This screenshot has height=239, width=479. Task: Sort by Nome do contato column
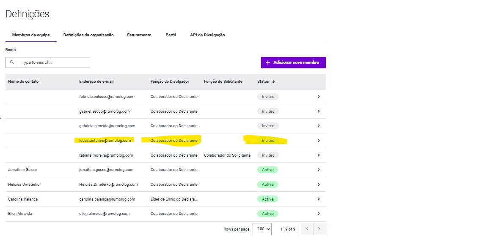point(23,81)
